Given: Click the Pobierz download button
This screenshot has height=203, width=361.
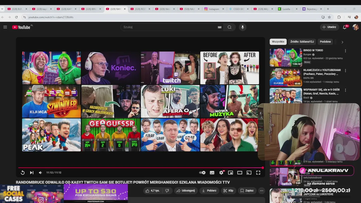Looking at the screenshot, I should click(x=210, y=191).
